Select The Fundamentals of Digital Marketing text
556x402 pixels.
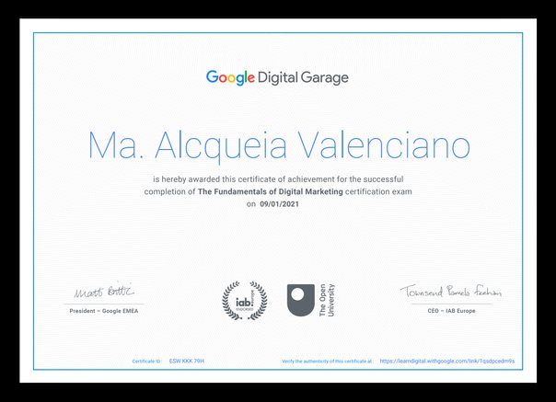click(x=271, y=191)
